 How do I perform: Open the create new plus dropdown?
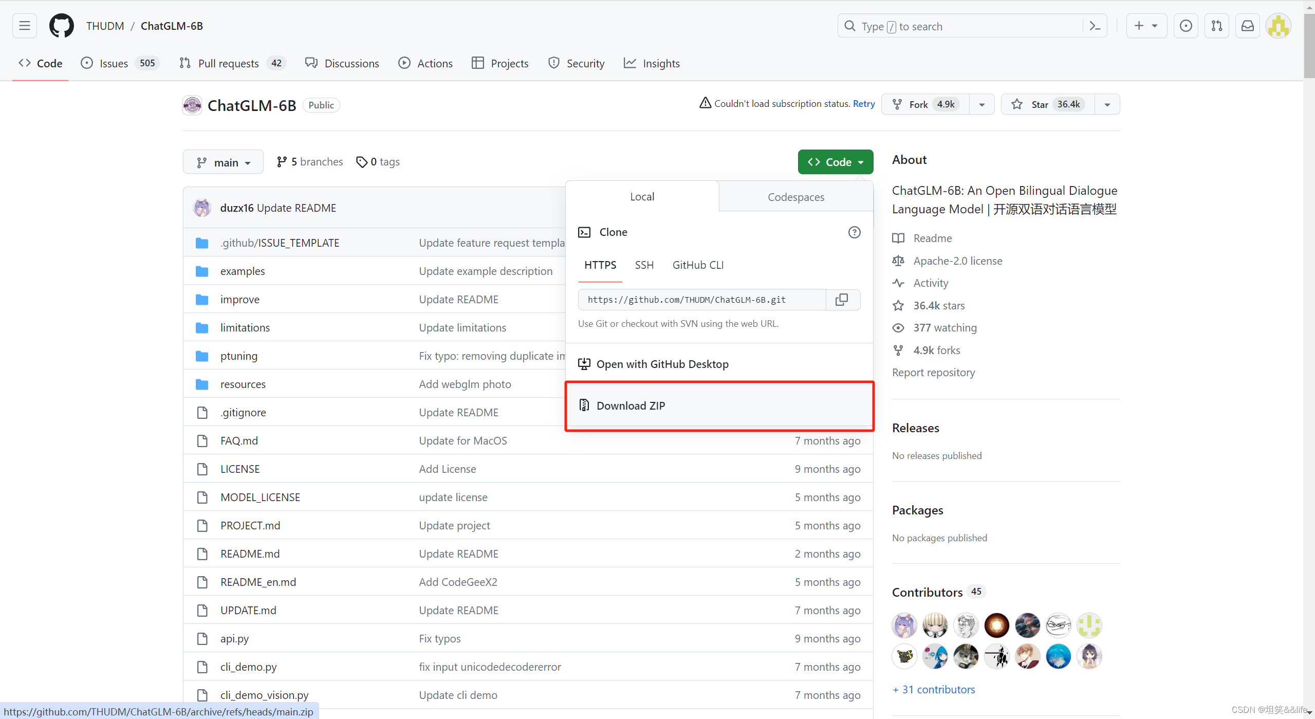1147,26
